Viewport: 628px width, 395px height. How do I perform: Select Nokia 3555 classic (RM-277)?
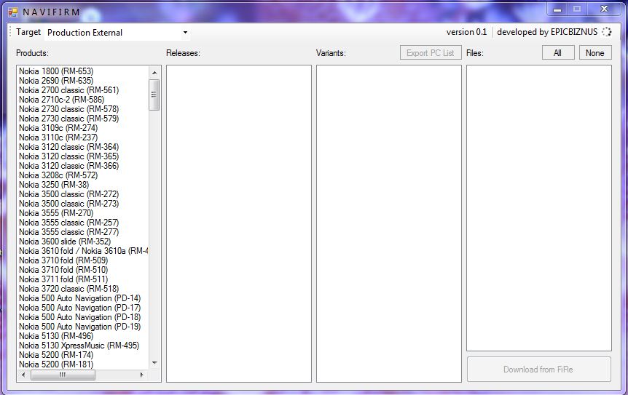click(69, 232)
